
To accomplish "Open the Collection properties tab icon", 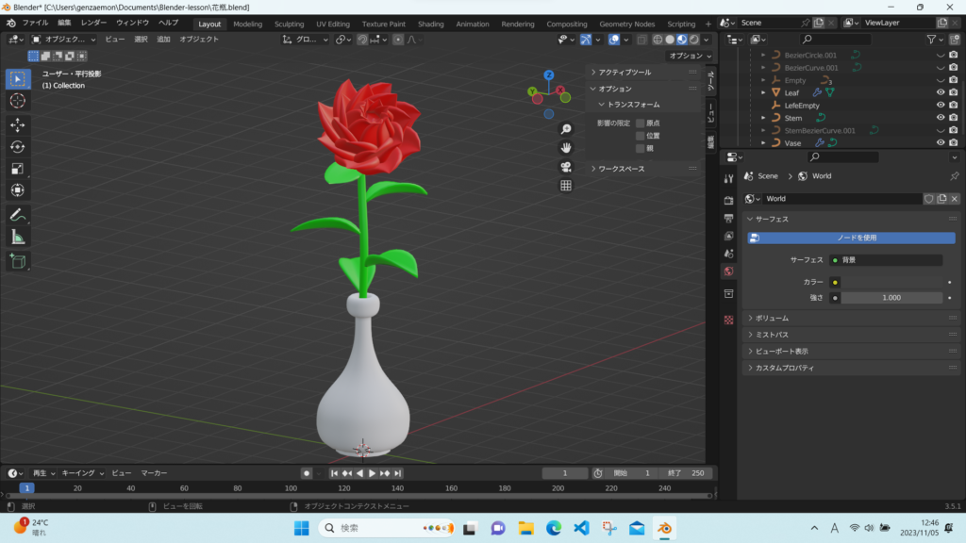I will point(729,294).
